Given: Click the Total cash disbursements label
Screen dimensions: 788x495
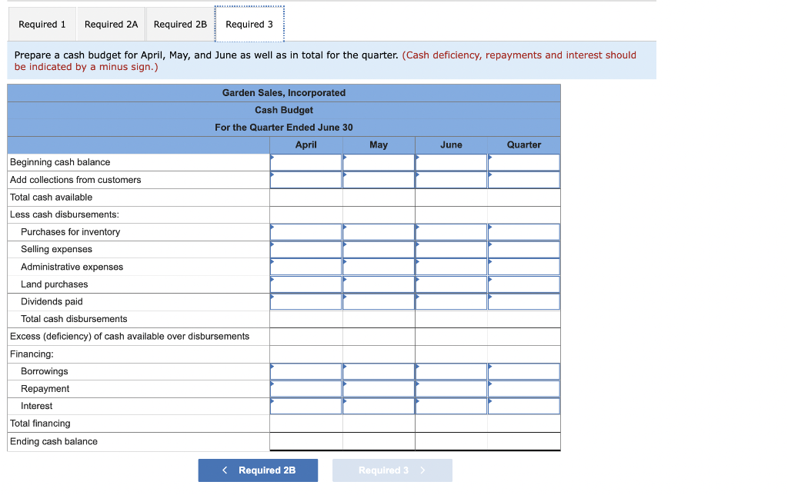Looking at the screenshot, I should pyautogui.click(x=74, y=319).
